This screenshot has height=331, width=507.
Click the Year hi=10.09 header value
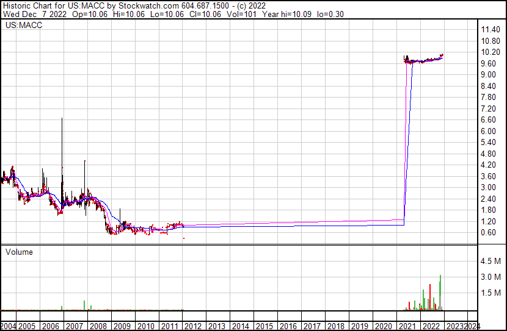coord(287,14)
